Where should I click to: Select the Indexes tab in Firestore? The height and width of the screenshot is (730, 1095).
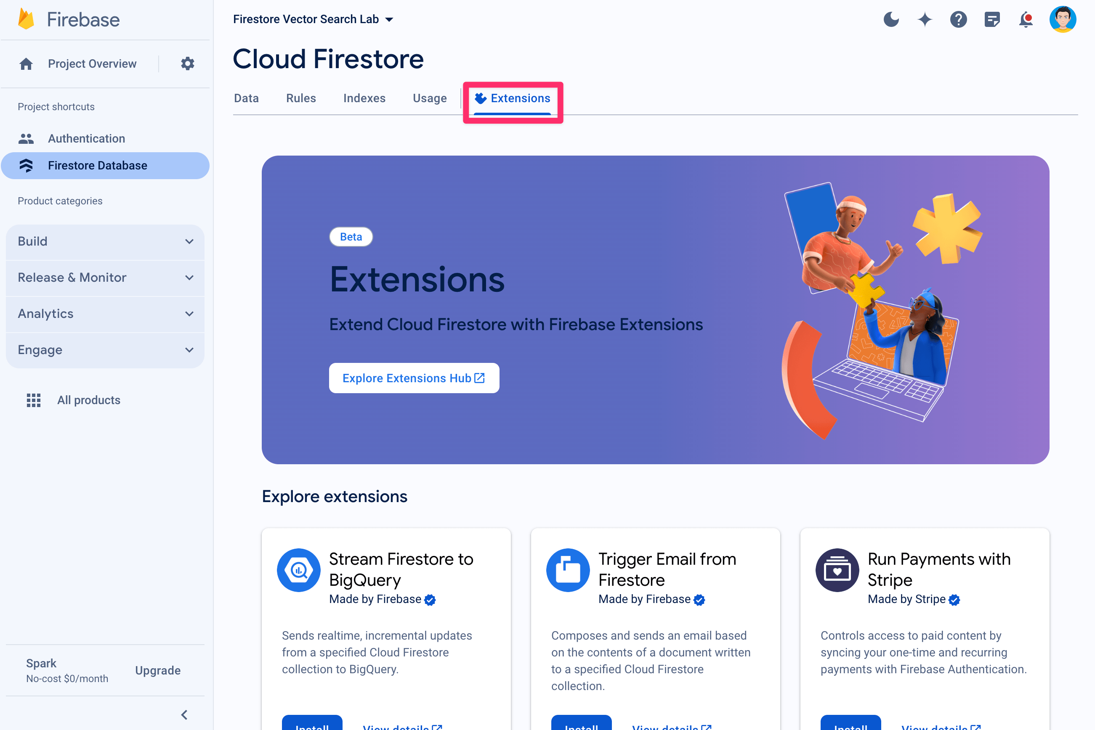coord(364,98)
